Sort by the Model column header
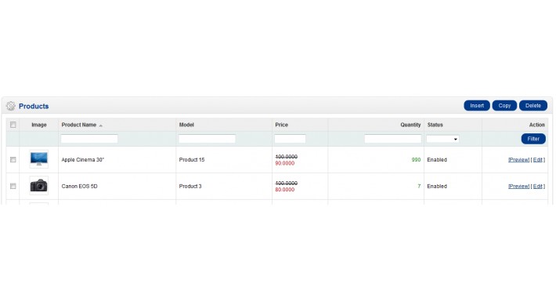This screenshot has width=556, height=298. pyautogui.click(x=186, y=125)
